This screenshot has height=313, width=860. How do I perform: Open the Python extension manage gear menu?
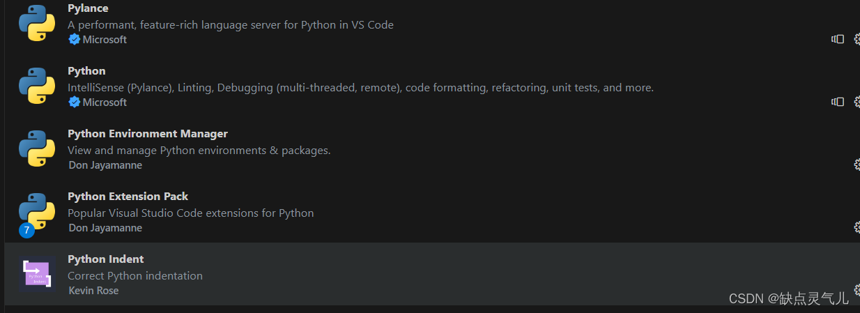click(857, 102)
